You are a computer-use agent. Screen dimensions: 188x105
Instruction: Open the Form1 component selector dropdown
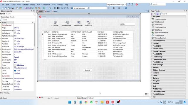point(35,14)
